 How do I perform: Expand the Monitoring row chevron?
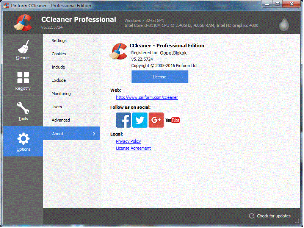(94, 94)
